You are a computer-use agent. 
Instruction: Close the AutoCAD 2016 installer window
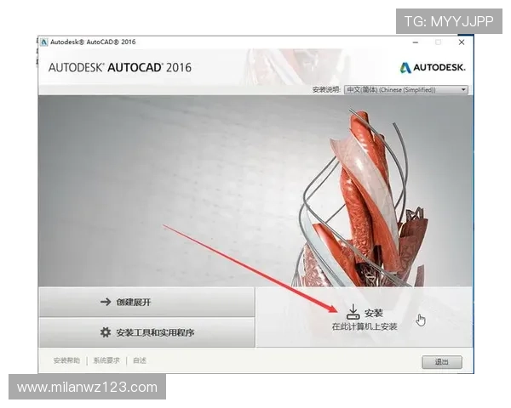coord(462,42)
